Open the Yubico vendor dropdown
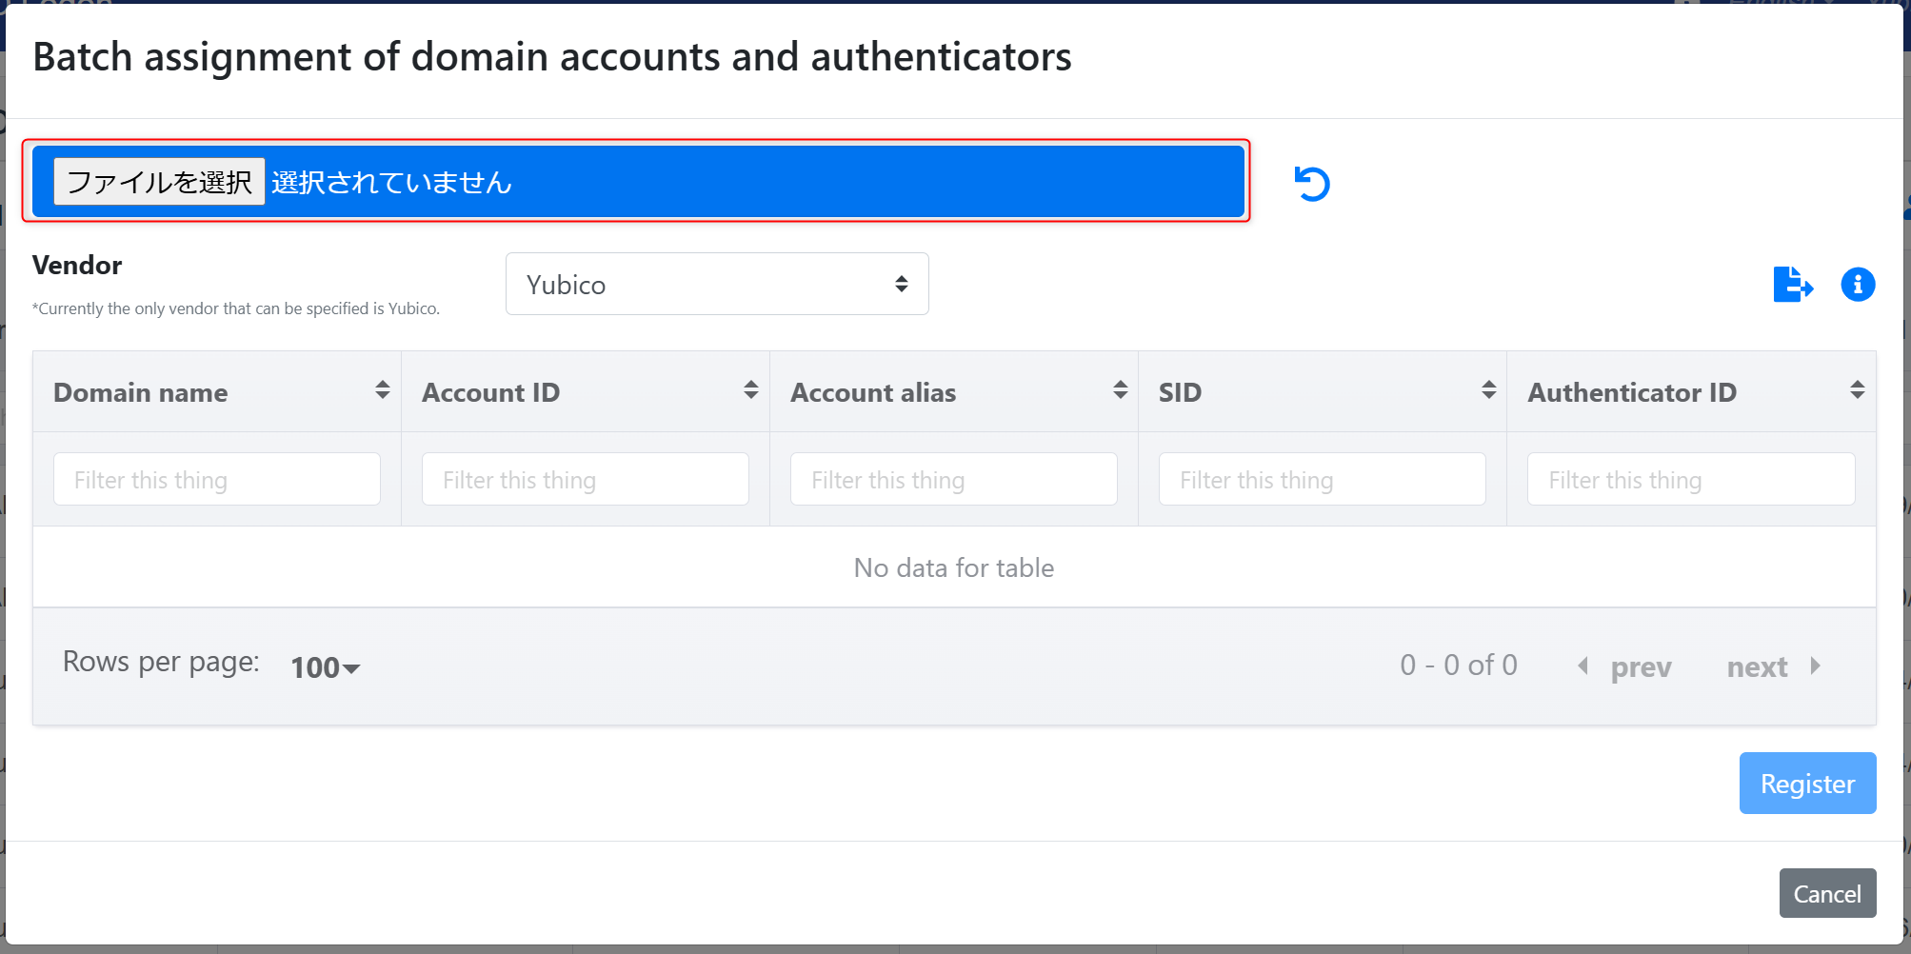Screen dimensions: 1911x954 [x=716, y=284]
